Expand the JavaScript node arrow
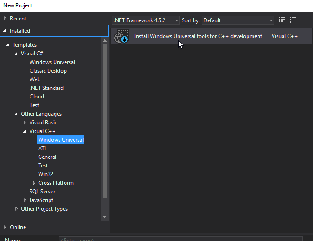 click(25, 200)
